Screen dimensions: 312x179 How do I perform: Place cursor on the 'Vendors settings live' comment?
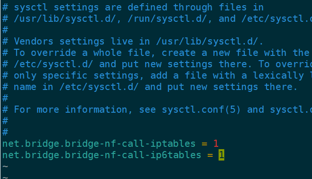click(133, 42)
